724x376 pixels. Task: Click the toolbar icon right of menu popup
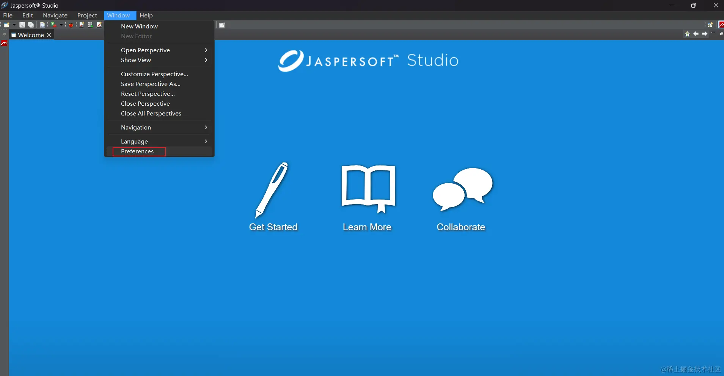coord(222,25)
